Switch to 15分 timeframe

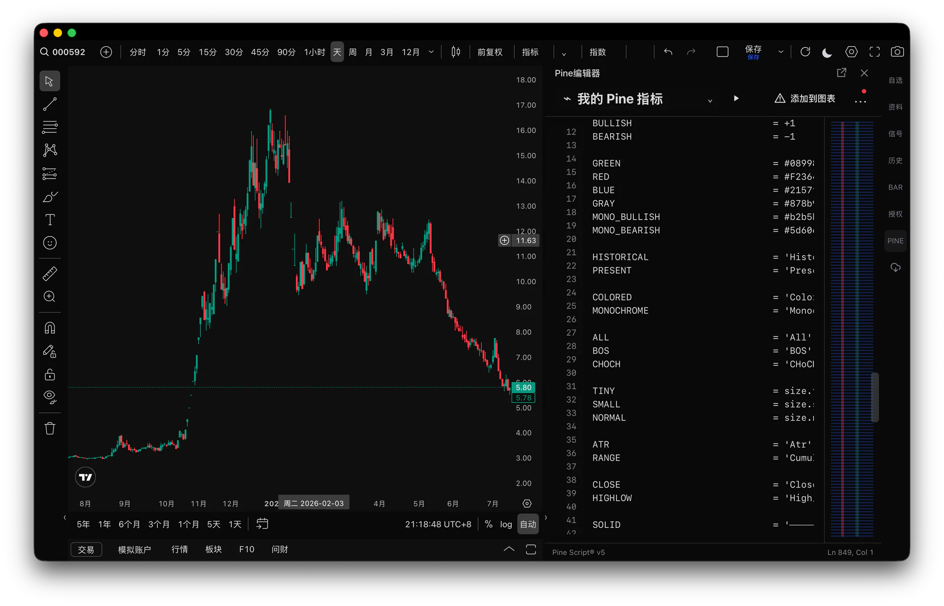(x=207, y=52)
